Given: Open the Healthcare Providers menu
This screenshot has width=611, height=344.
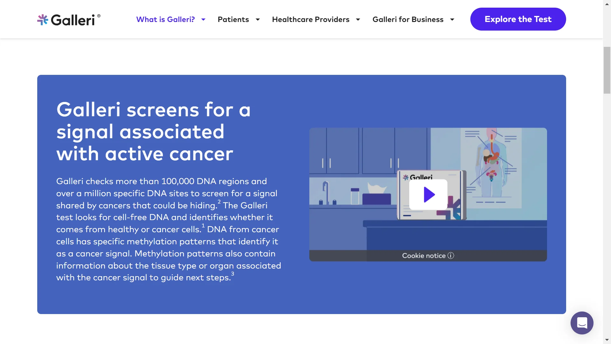Looking at the screenshot, I should pos(311,19).
